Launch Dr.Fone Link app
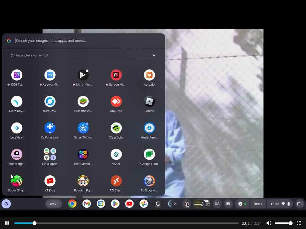This screenshot has height=229, width=306. 50,128
